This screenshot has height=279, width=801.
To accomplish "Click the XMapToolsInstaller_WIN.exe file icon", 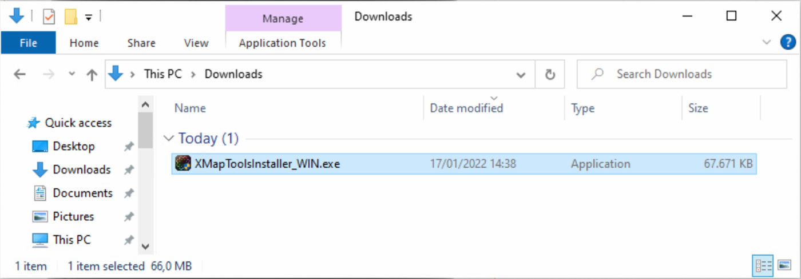I will [183, 164].
